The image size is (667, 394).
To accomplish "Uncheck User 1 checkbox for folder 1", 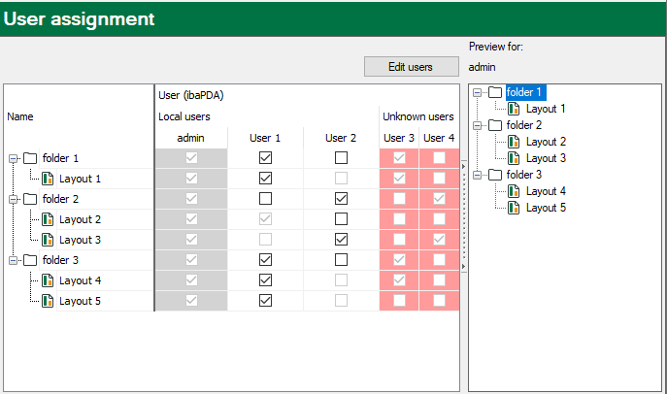I will pos(265,157).
